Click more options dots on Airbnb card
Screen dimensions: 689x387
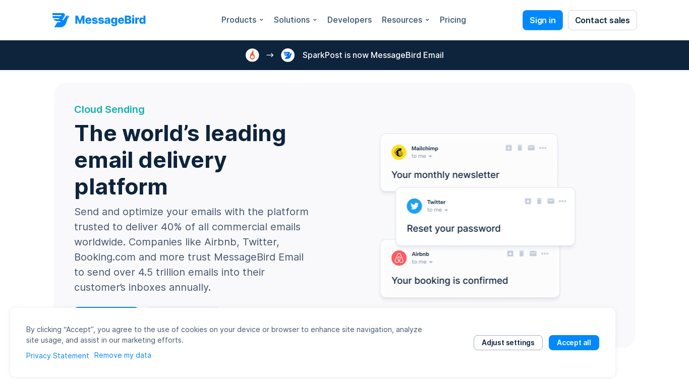[545, 253]
